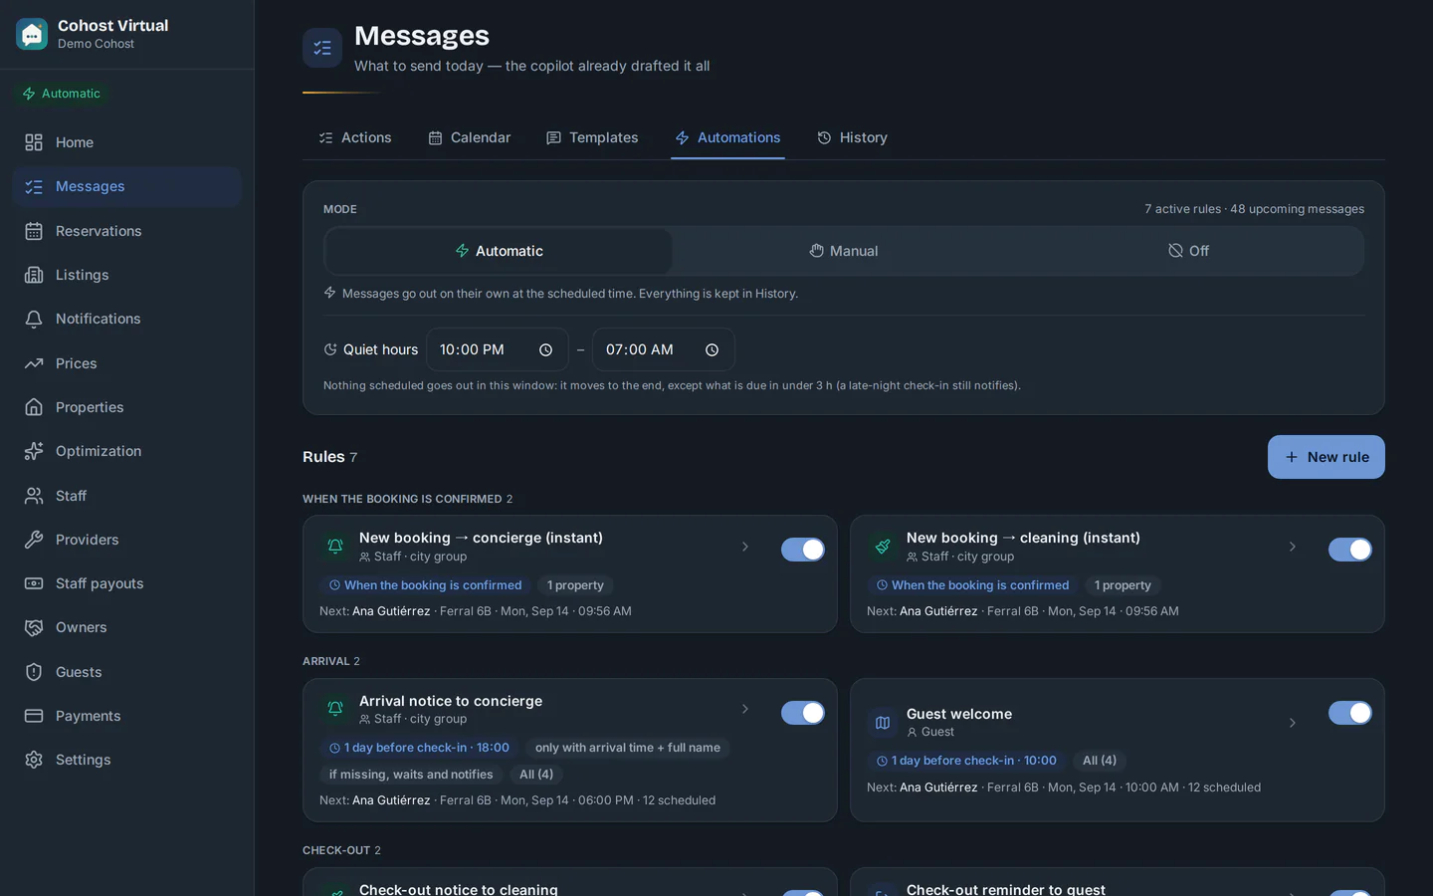The height and width of the screenshot is (896, 1433).
Task: Click the 'CHECK-OUT 2' section heading
Action: click(x=341, y=850)
